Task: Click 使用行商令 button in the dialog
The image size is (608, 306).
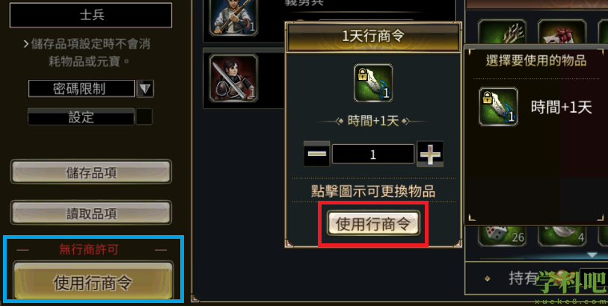Action: coord(373,224)
